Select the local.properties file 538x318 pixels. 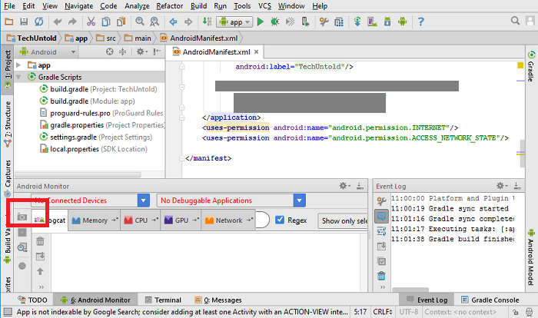(93, 149)
